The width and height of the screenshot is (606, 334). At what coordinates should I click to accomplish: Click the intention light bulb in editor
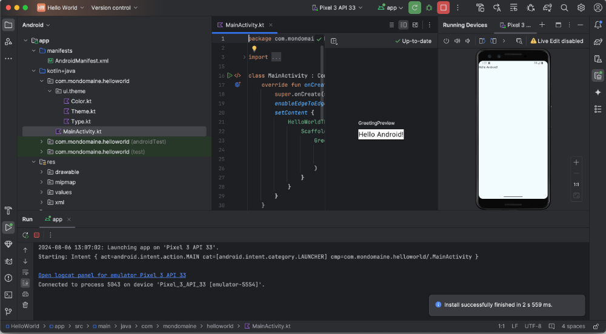[x=255, y=48]
